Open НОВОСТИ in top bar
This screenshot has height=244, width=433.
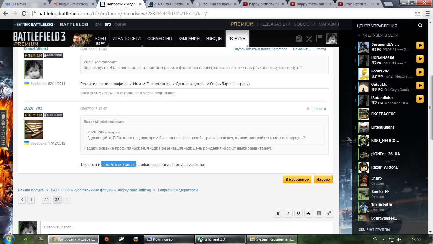pos(304,24)
